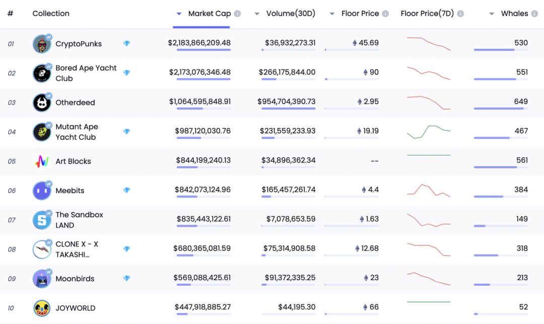
Task: Click the blue chip diamond beside Meebits
Action: pyautogui.click(x=126, y=190)
